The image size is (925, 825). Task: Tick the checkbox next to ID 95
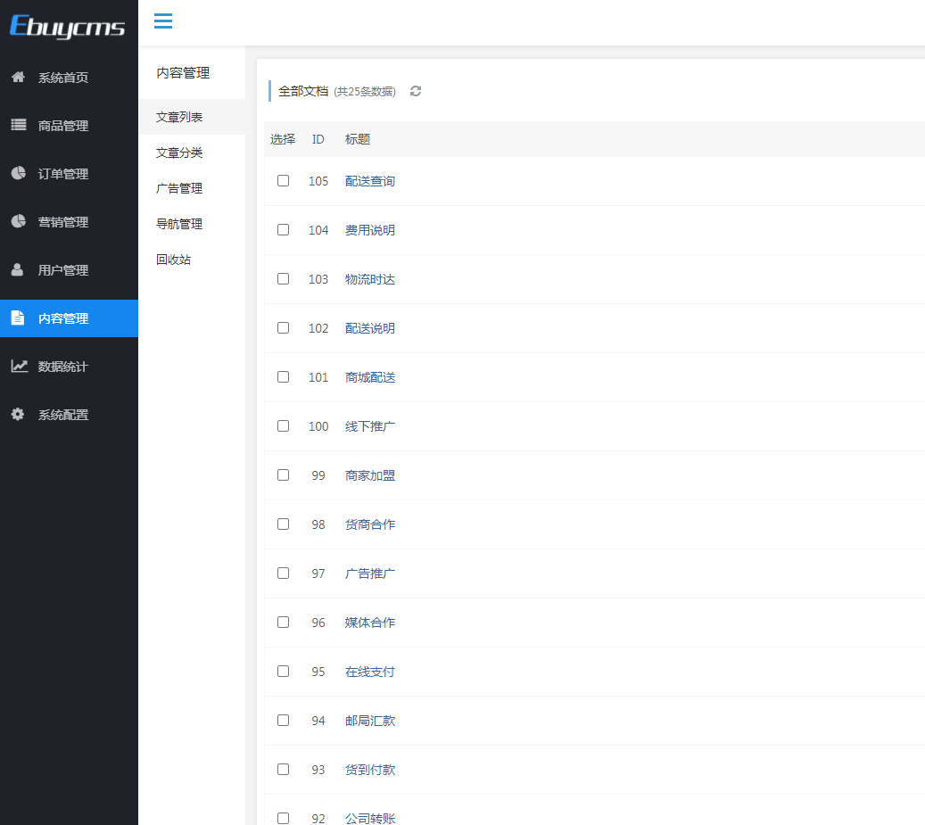point(283,671)
